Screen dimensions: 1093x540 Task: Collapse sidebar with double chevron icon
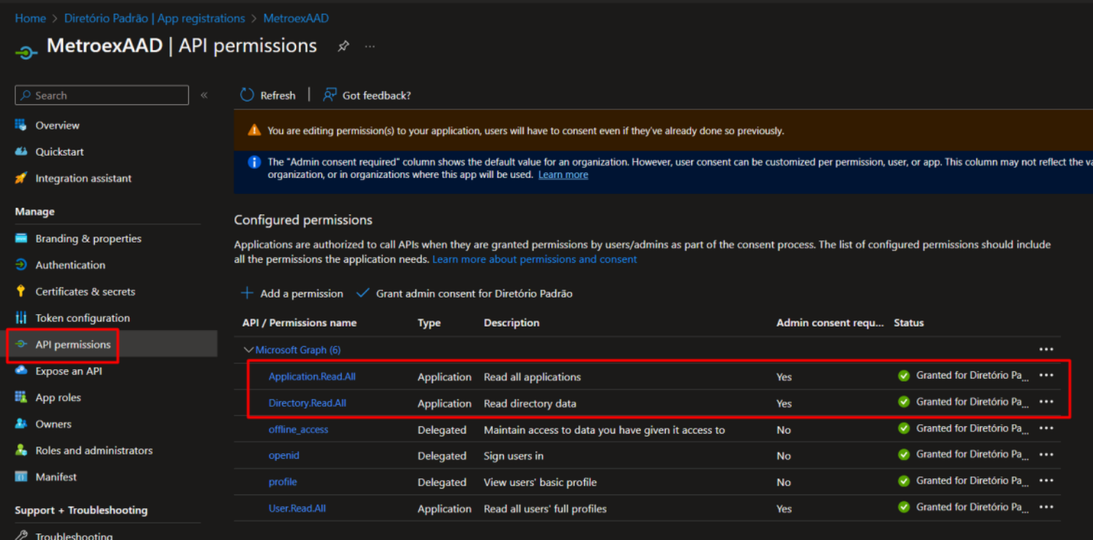[x=204, y=95]
